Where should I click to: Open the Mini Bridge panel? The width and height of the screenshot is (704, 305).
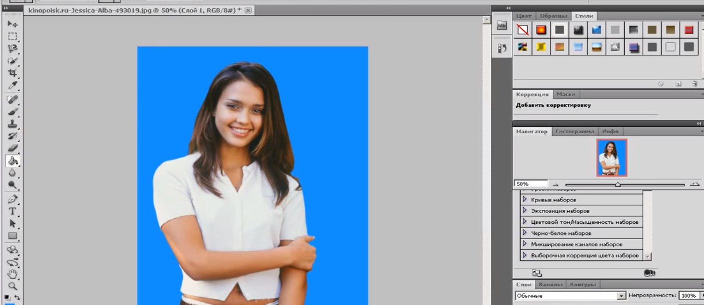point(502,26)
